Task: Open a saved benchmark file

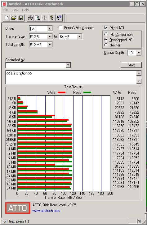Action: tap(14, 18)
